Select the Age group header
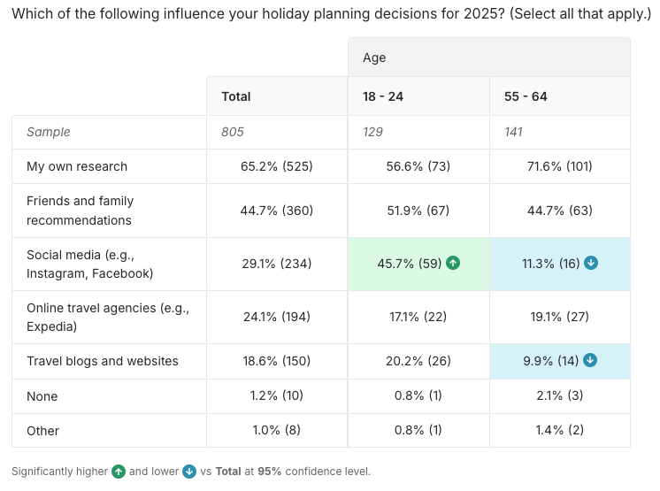660x491 pixels. pos(374,58)
